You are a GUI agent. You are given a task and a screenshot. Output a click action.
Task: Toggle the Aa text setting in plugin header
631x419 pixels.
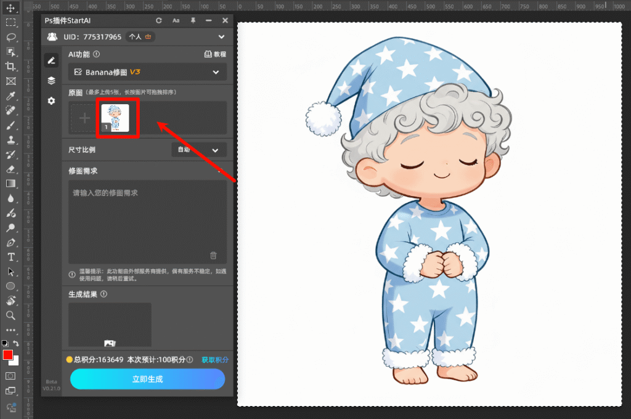pyautogui.click(x=176, y=20)
